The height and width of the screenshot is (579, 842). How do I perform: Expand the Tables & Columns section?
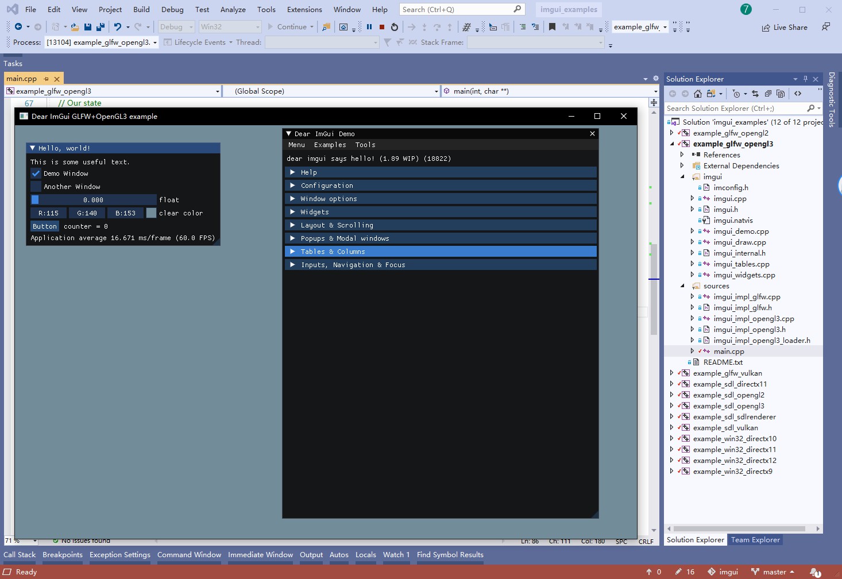click(x=441, y=252)
